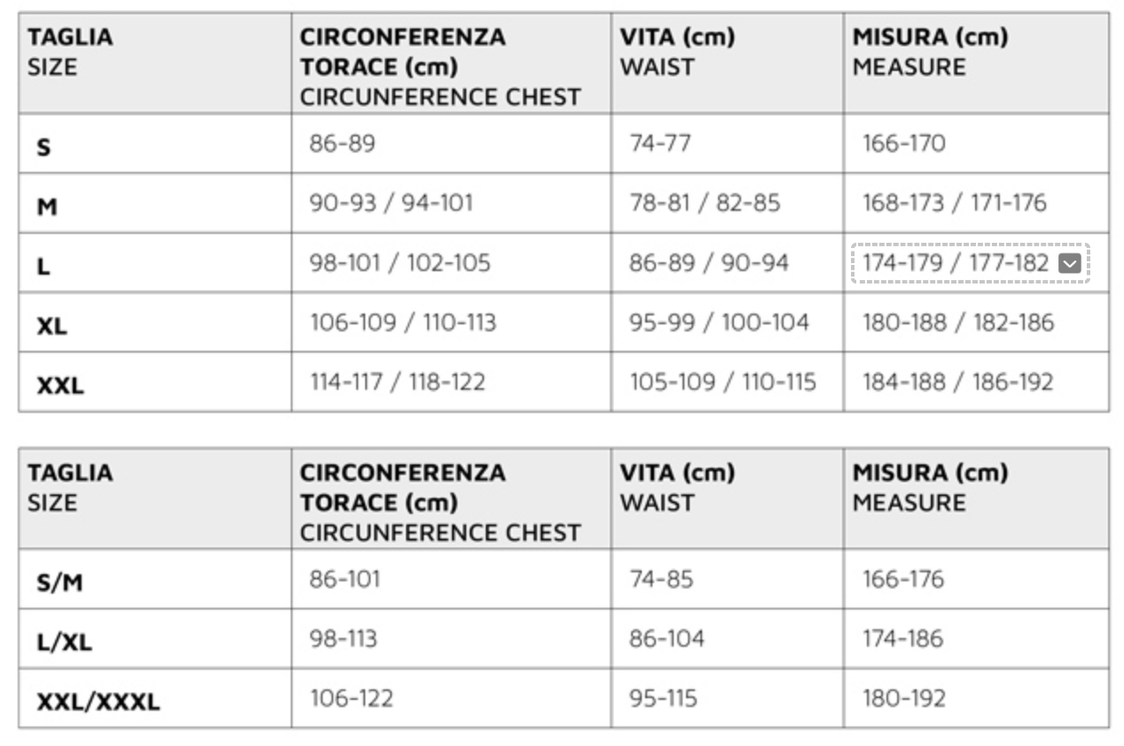Click measure value 168-173 / 171-176

pyautogui.click(x=955, y=203)
